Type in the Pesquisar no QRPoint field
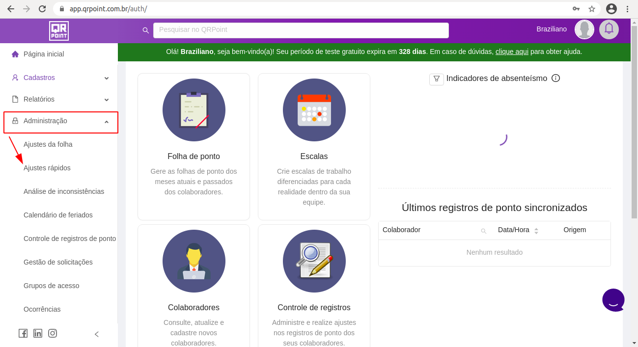 301,30
